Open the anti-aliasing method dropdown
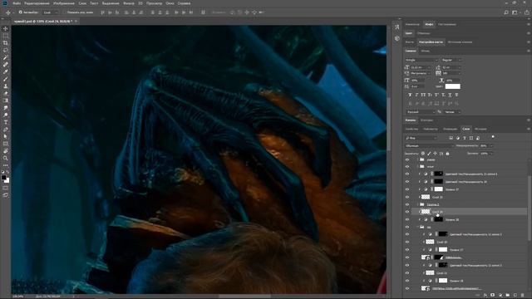The width and height of the screenshot is (532, 299). tap(452, 112)
